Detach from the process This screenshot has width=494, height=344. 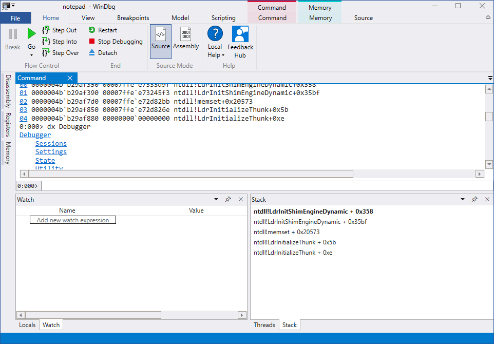tap(103, 53)
